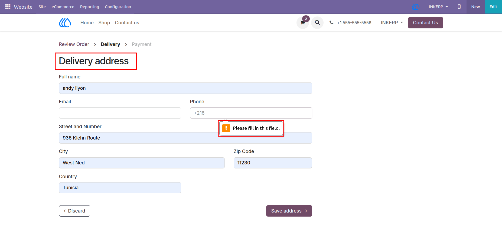This screenshot has width=502, height=252.
Task: Open the Configuration menu
Action: [118, 7]
